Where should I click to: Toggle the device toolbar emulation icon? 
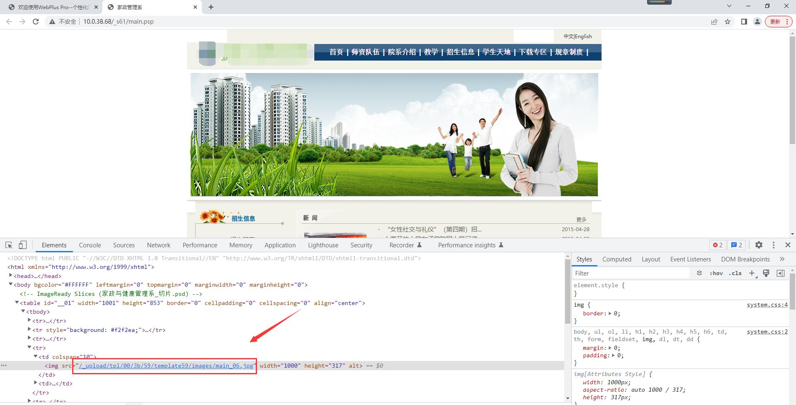23,245
